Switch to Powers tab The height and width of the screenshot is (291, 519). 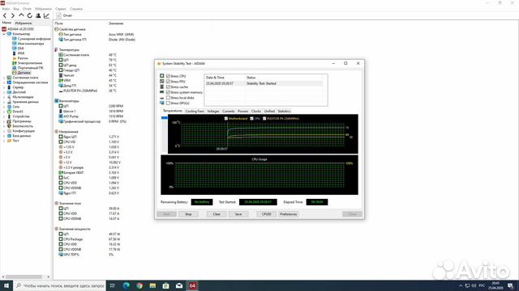[x=243, y=112]
